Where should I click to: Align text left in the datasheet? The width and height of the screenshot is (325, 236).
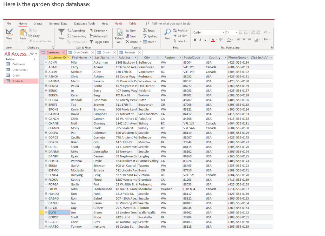click(239, 40)
